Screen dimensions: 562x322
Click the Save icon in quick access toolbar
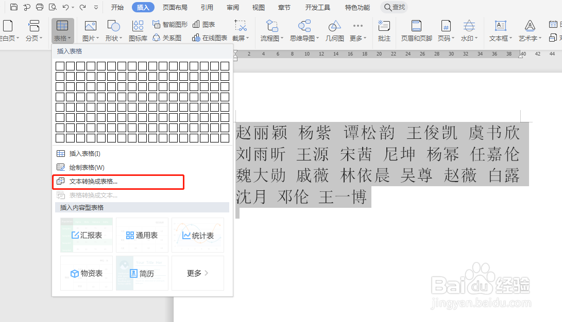point(13,7)
